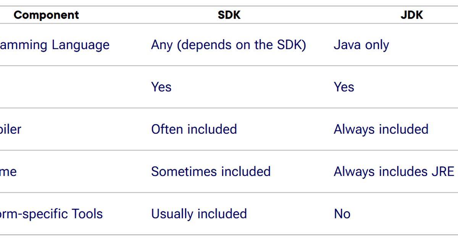Click the Platform-specific Tools row label
This screenshot has width=458, height=240.
click(51, 214)
